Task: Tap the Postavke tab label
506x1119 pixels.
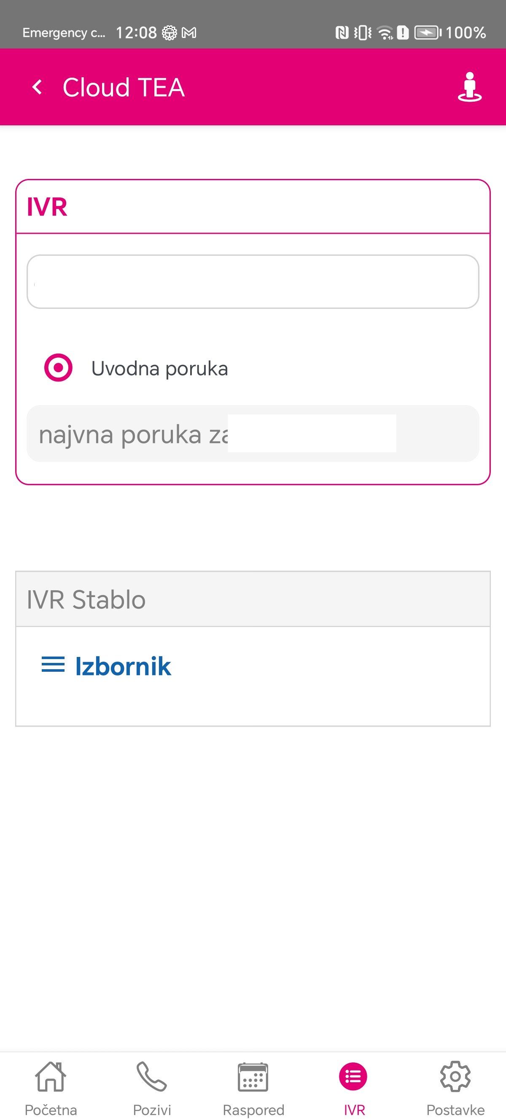Action: click(x=455, y=1110)
